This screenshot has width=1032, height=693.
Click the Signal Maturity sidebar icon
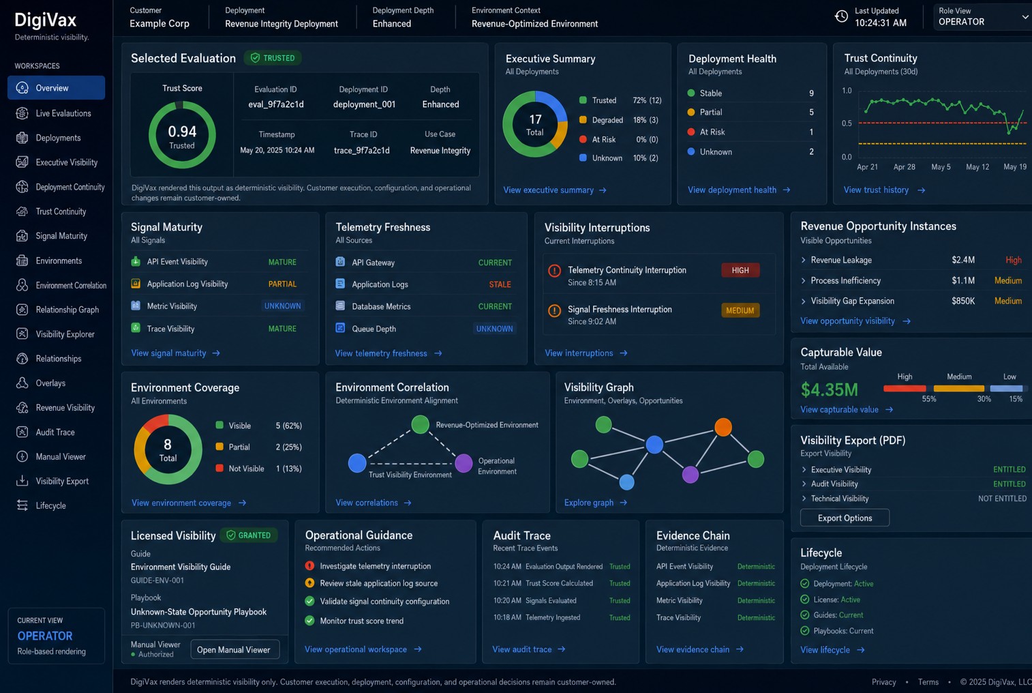(x=22, y=236)
